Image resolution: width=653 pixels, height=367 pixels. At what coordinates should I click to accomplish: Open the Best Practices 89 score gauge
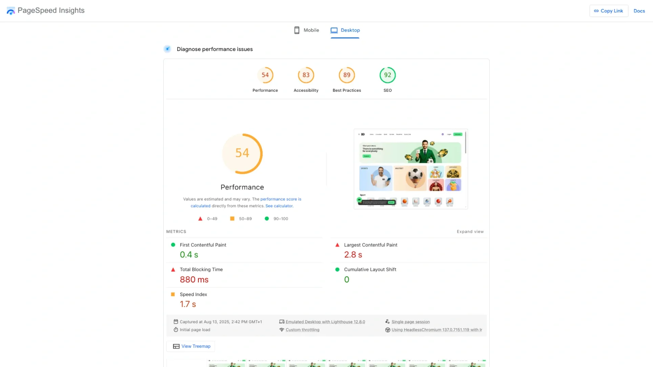pos(347,75)
